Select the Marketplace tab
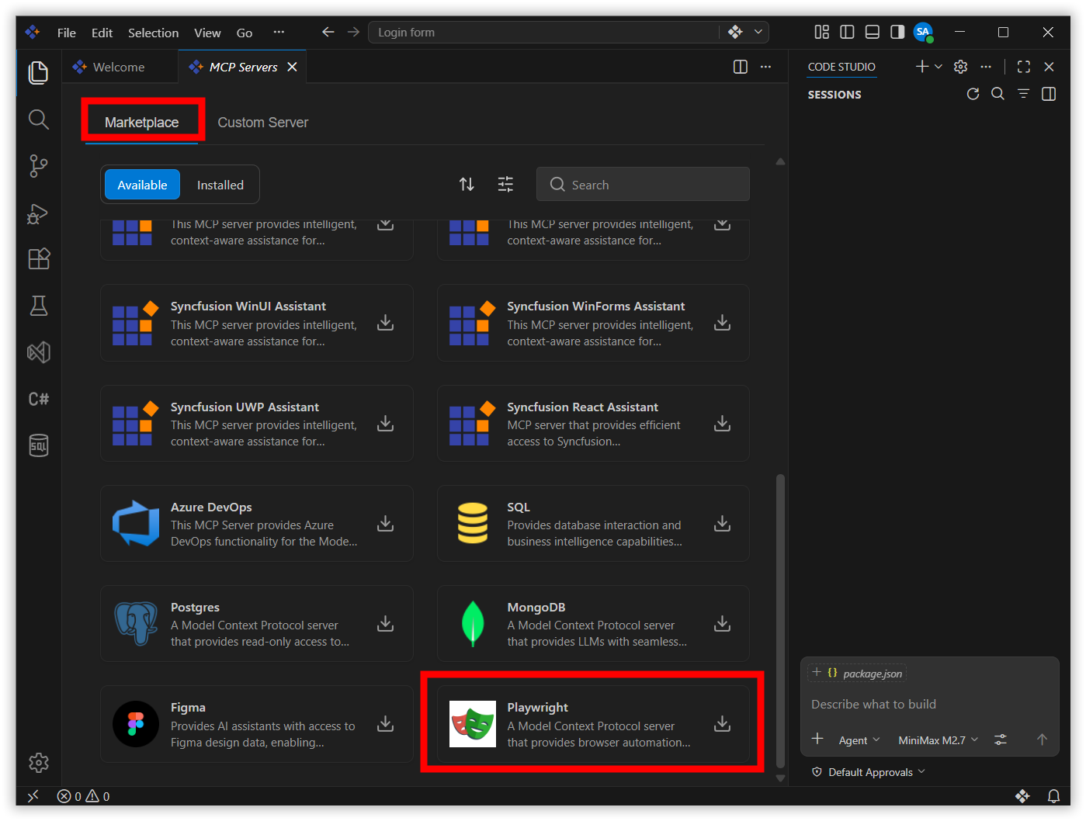This screenshot has height=821, width=1086. click(141, 122)
